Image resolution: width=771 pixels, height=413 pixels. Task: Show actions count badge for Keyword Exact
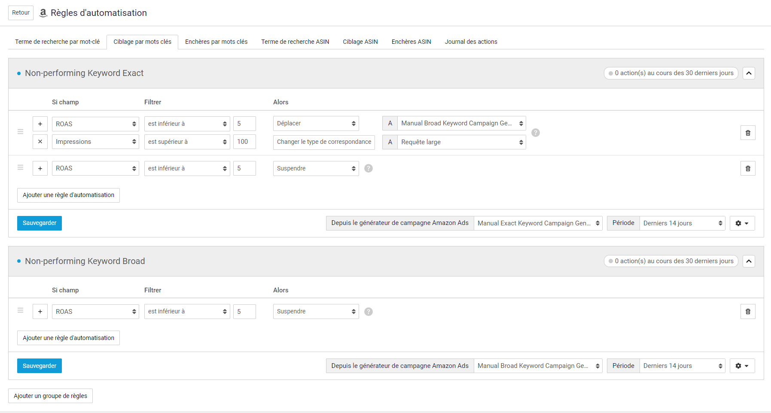coord(671,73)
